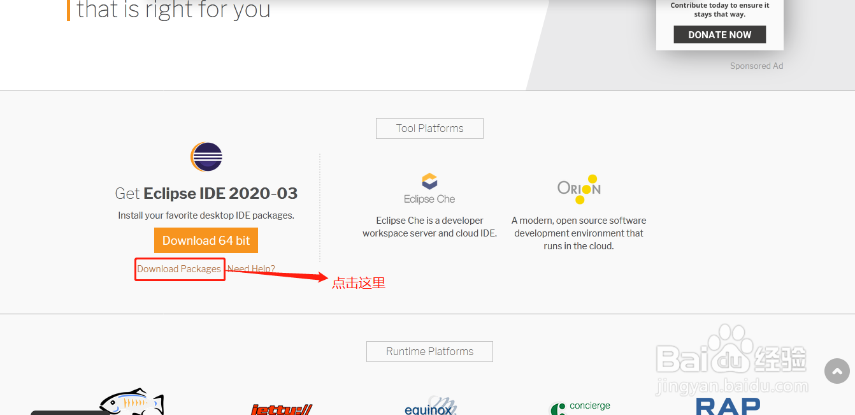Open the Eclipse Che logo

(429, 189)
